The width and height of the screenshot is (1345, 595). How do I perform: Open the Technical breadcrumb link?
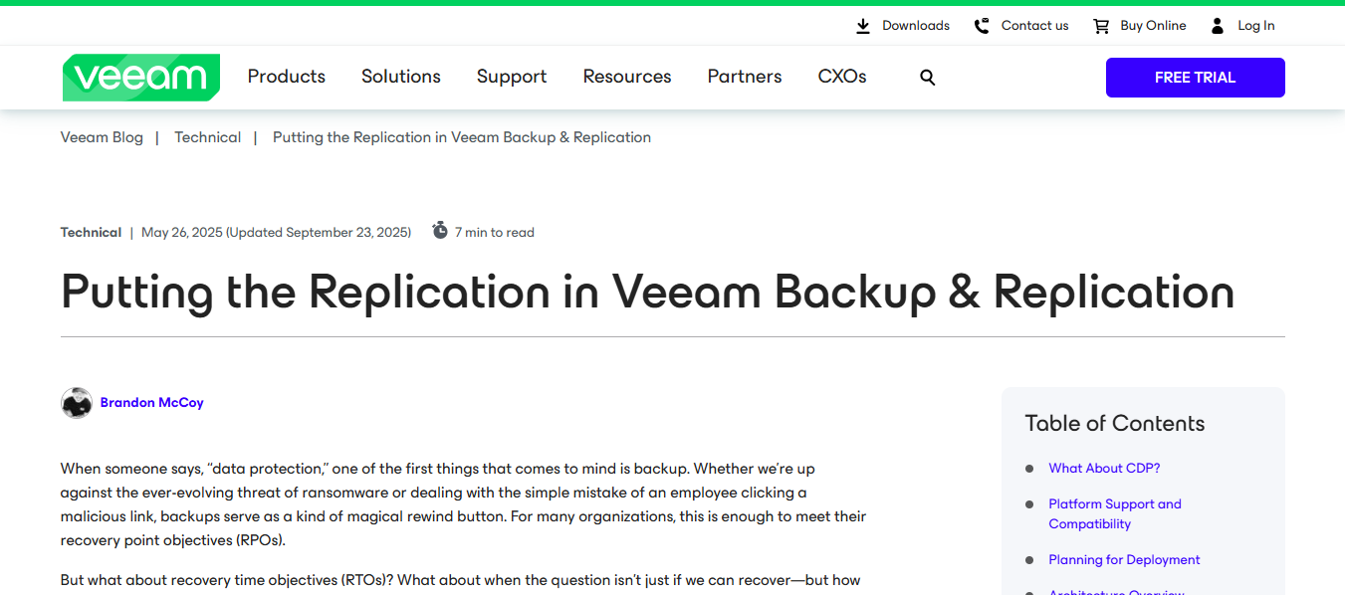(x=207, y=137)
